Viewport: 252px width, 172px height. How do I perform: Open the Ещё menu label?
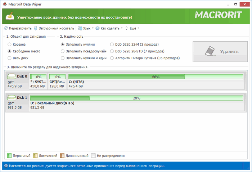[x=133, y=28]
